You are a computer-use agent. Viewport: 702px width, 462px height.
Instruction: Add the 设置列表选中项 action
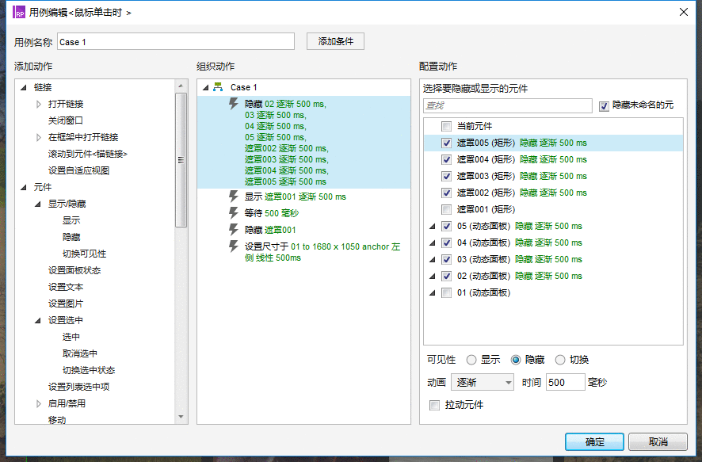pos(78,387)
